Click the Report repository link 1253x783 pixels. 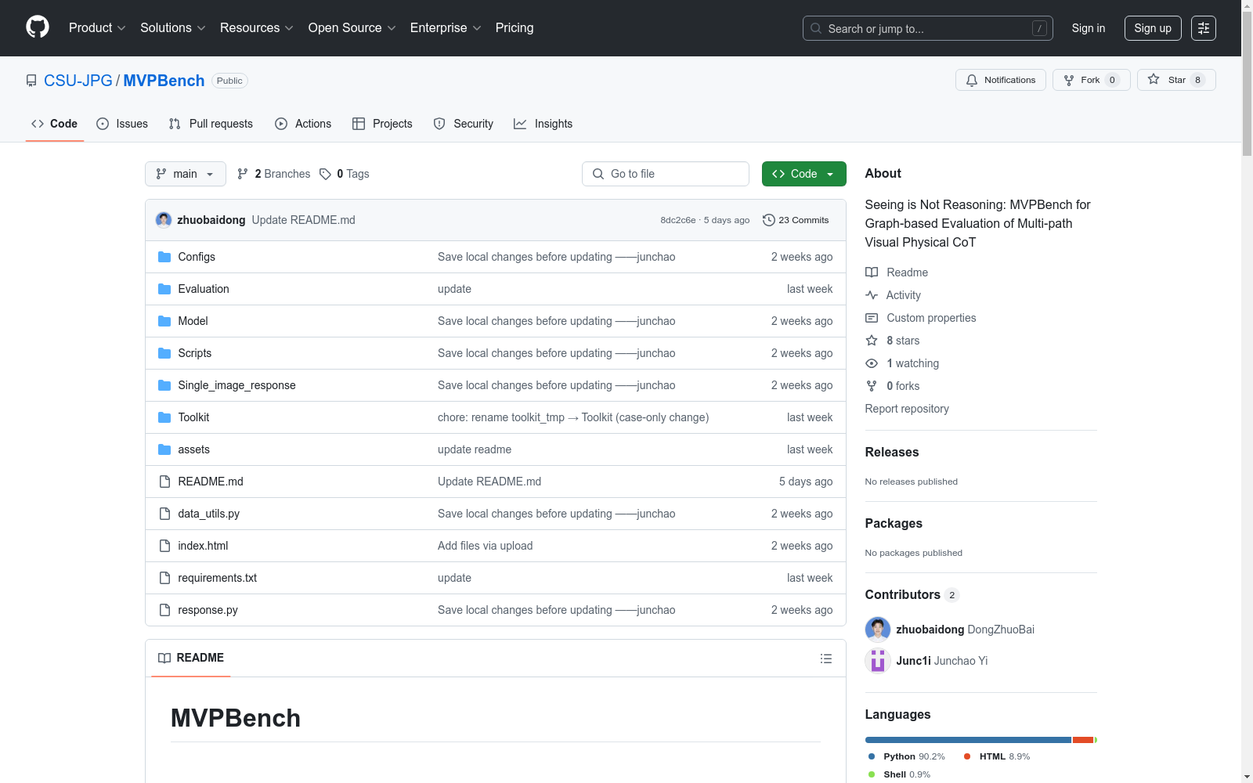click(x=907, y=409)
